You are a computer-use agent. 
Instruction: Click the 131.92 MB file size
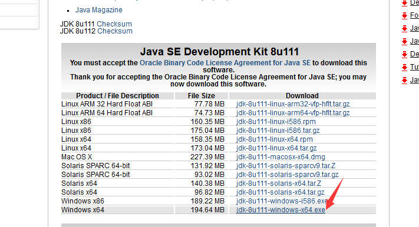click(207, 166)
